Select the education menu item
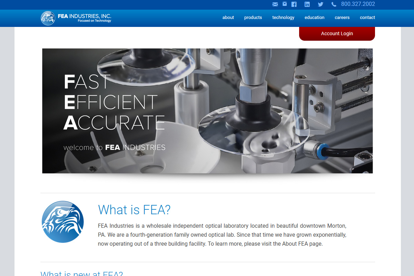This screenshot has height=276, width=414. (x=314, y=18)
